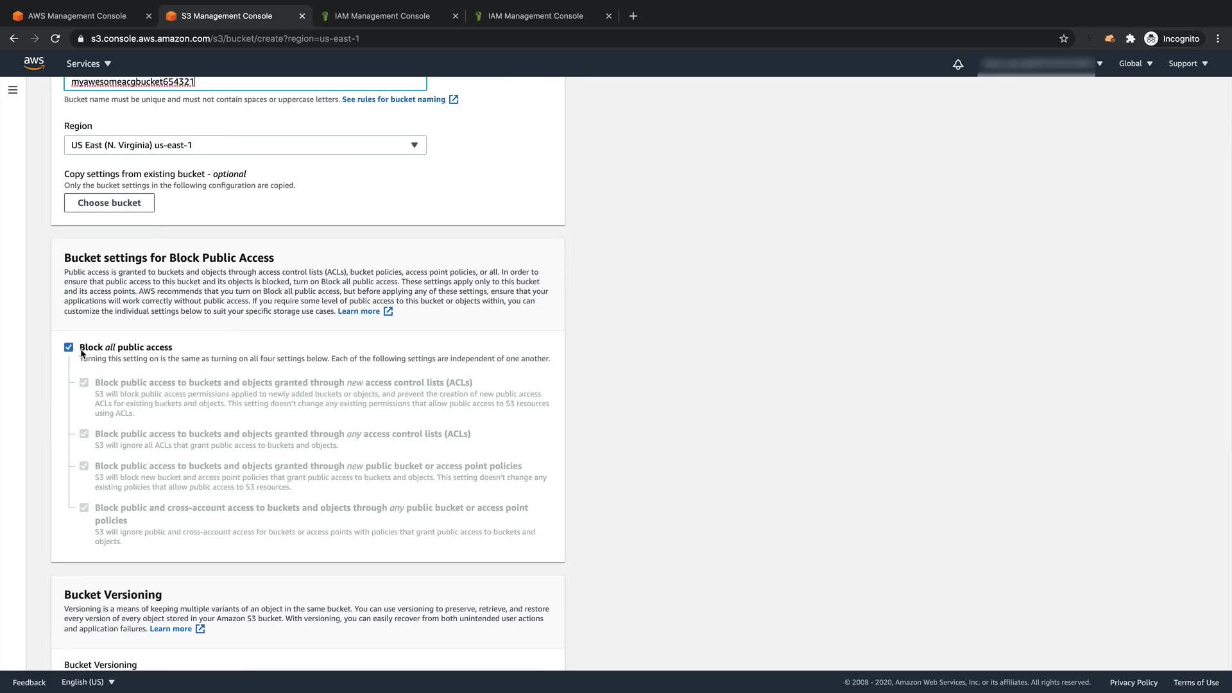Toggle block any ACLs public access checkbox
Viewport: 1232px width, 693px height.
coord(84,434)
